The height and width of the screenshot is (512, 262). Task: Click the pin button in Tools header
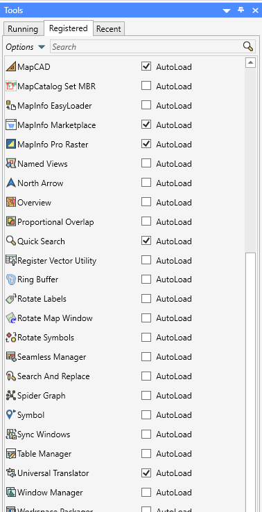[241, 10]
